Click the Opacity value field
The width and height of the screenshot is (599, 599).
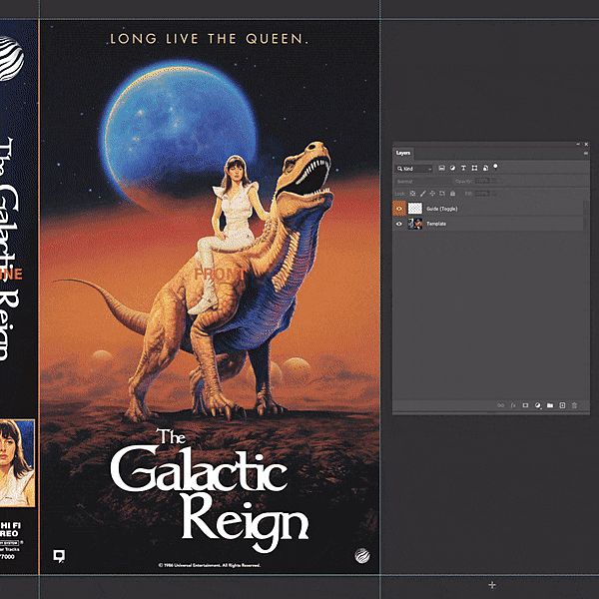click(x=482, y=181)
